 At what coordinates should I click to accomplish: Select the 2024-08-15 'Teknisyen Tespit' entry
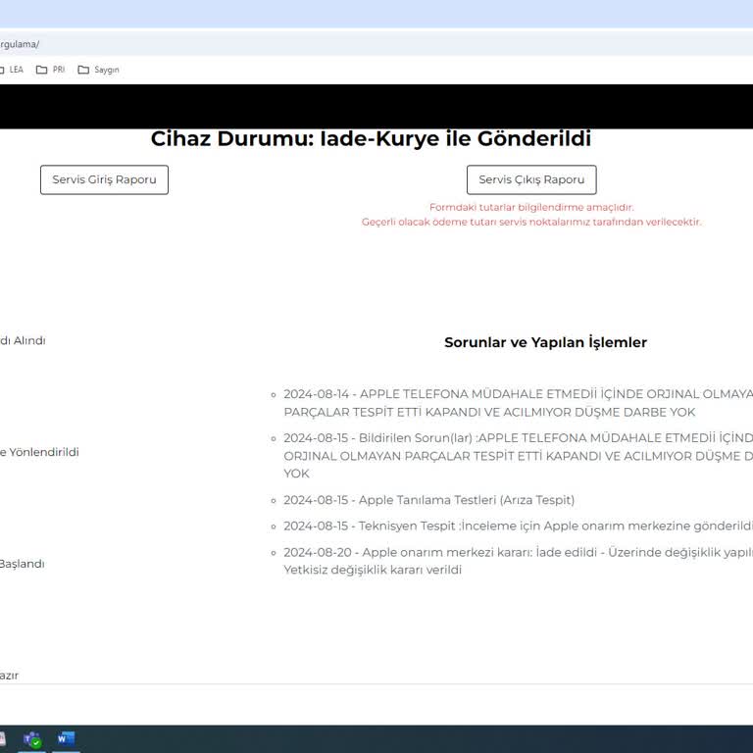(518, 526)
